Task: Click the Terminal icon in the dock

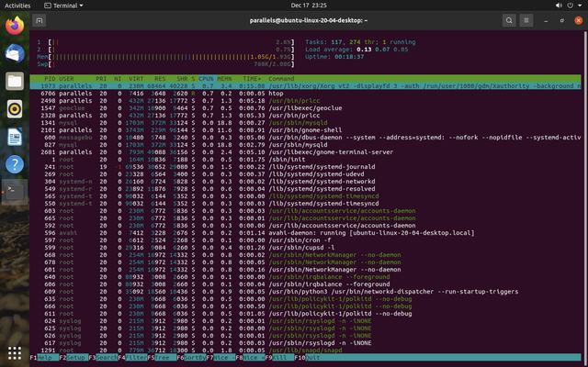Action: (x=15, y=192)
